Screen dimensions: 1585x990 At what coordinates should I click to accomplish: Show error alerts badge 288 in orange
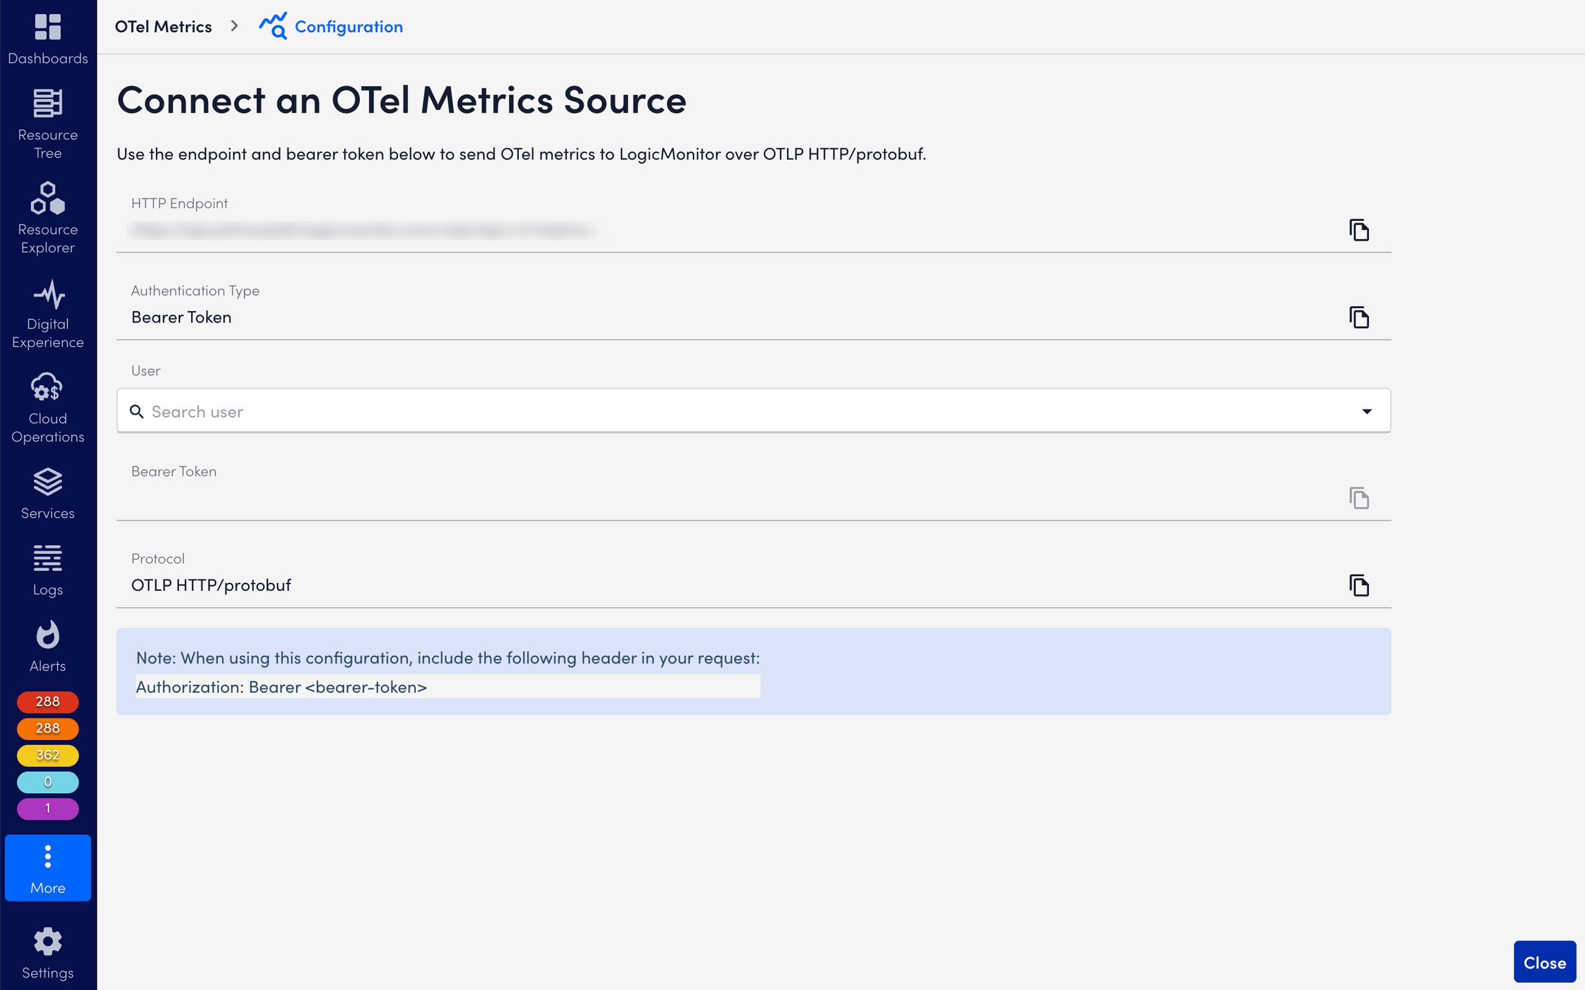[48, 728]
